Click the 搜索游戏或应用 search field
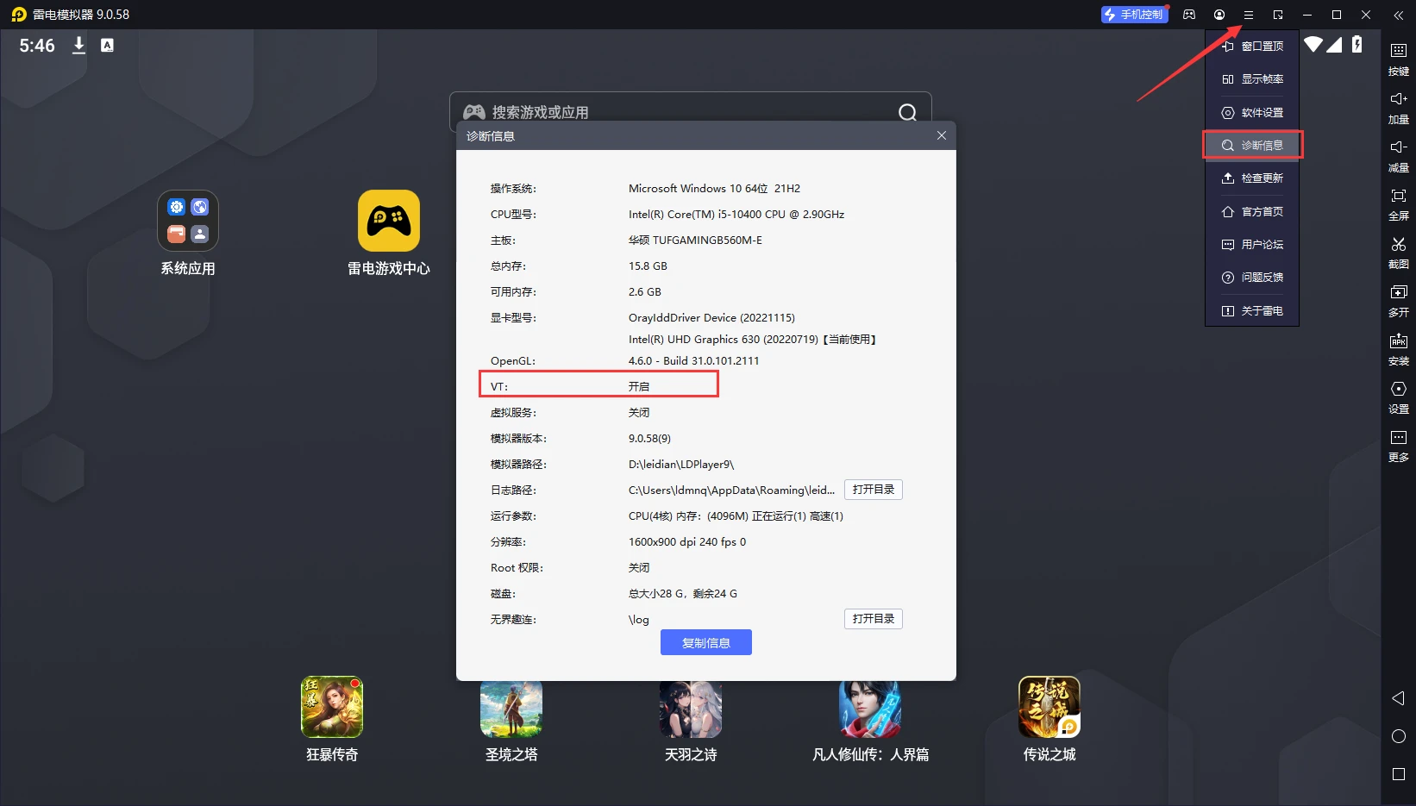The width and height of the screenshot is (1416, 806). pos(691,112)
